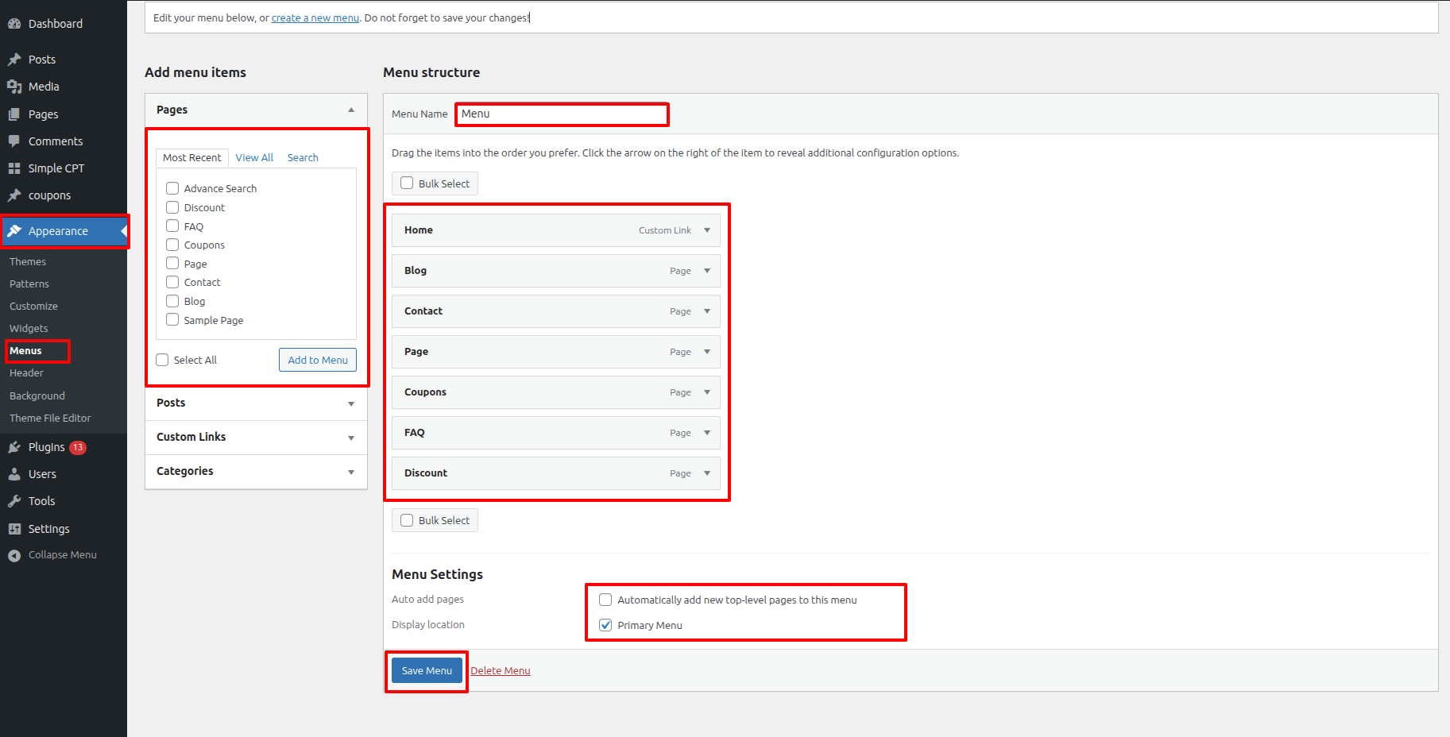Enable automatically add new top-level pages
This screenshot has height=737, width=1450.
(x=605, y=600)
